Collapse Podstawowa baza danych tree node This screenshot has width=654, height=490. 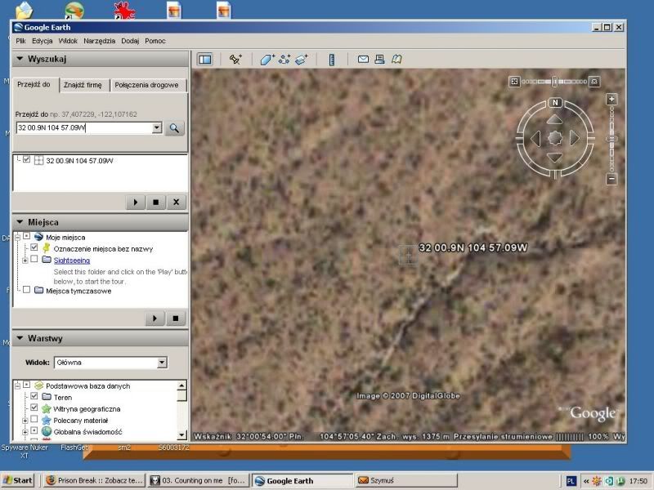click(x=17, y=385)
